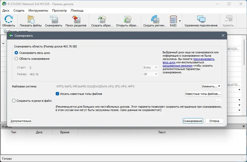This screenshot has height=162, width=247.
Task: Click the RAID toolbar icon
Action: click(173, 21)
